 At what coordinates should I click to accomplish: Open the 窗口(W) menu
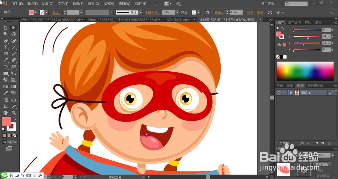point(125,4)
